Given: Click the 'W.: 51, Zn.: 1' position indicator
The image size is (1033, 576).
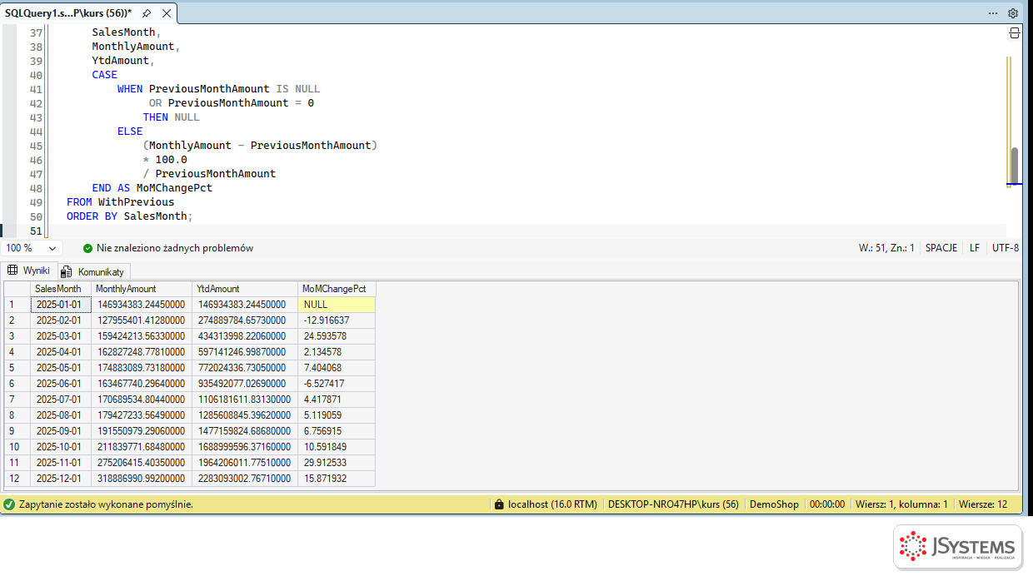Looking at the screenshot, I should [x=886, y=248].
